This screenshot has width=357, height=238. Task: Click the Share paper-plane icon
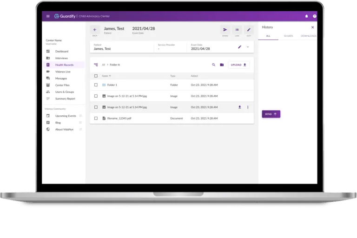(x=225, y=30)
